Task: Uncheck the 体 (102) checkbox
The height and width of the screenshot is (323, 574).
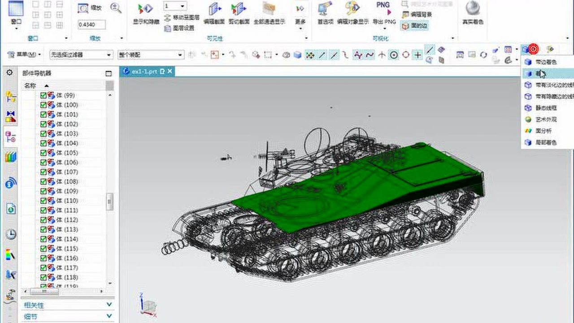Action: (43, 124)
